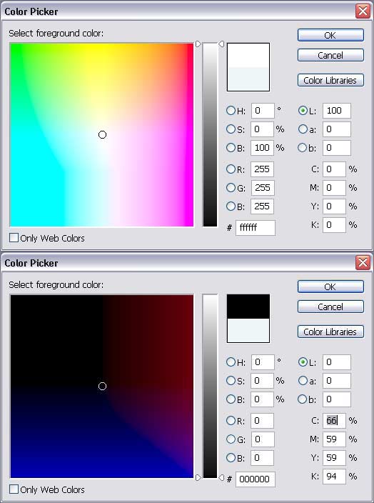Close the top Color Picker window
Viewport: 374px width, 503px height.
click(x=363, y=11)
